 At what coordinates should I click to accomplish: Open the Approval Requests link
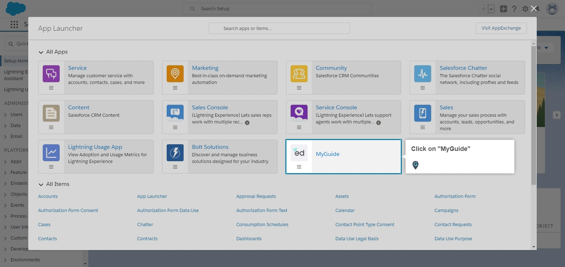point(256,196)
